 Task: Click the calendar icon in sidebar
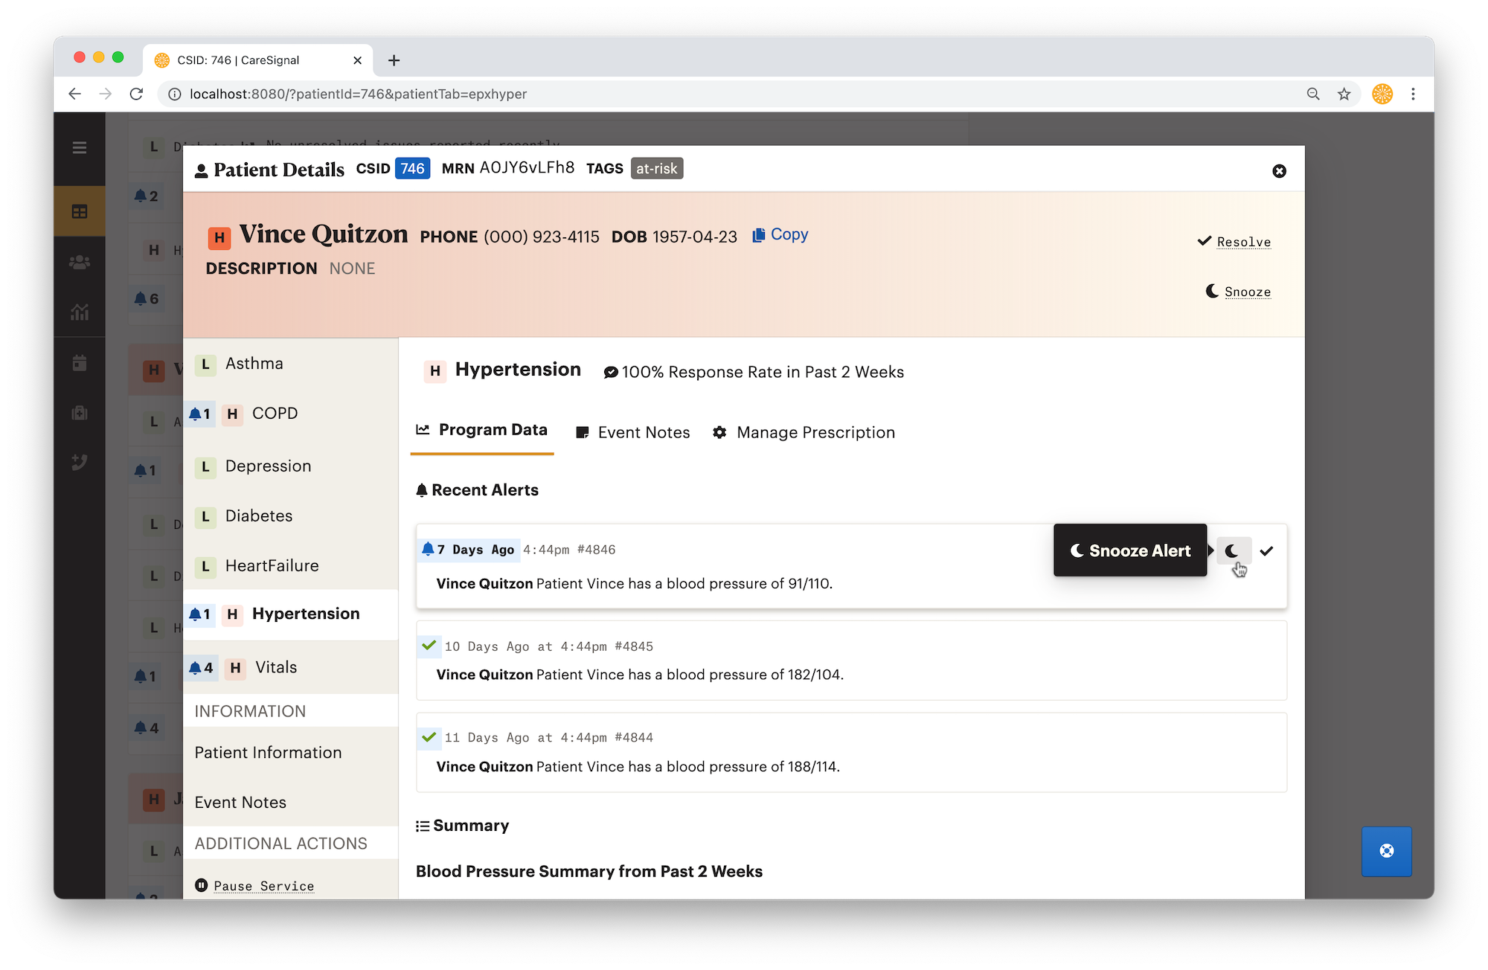point(80,363)
